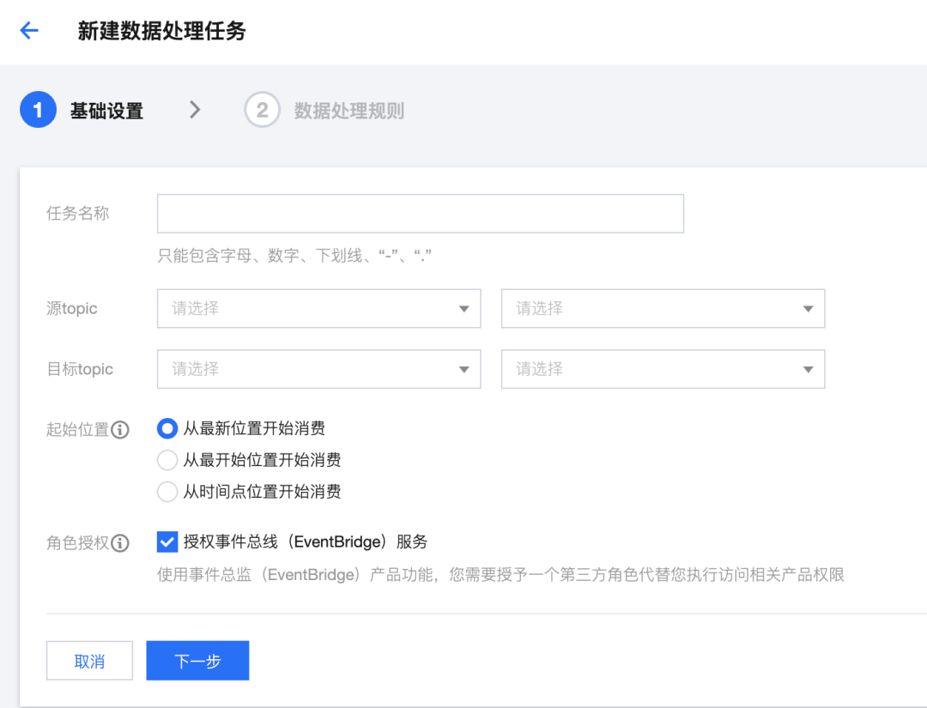Click the info icon beside 起始位置
Viewport: 927px width, 708px height.
[121, 429]
